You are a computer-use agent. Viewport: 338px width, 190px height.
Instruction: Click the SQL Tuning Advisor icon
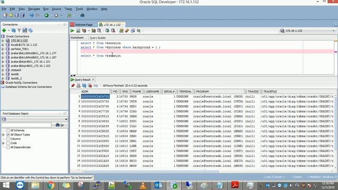click(x=99, y=31)
